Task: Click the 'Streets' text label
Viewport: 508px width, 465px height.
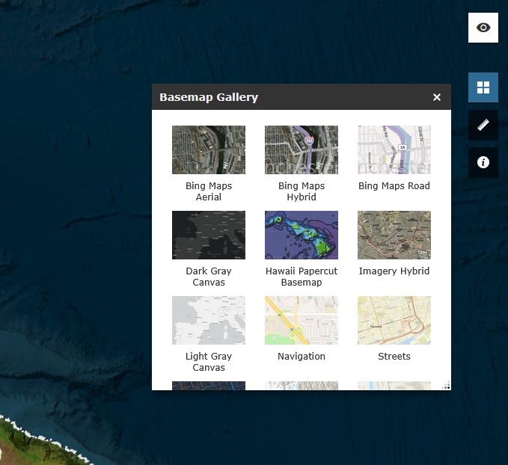Action: click(x=394, y=357)
